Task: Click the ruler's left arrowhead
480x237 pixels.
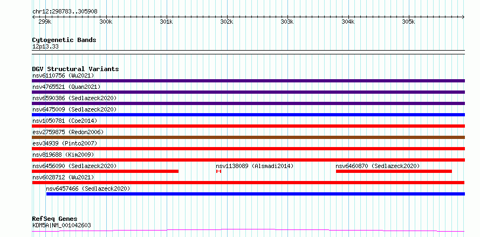Action: click(33, 17)
